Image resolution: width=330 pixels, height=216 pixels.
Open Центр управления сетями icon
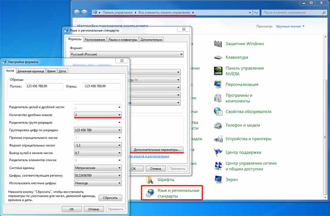coord(218,166)
